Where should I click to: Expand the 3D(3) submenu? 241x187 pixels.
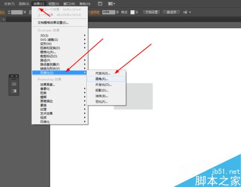click(x=60, y=35)
